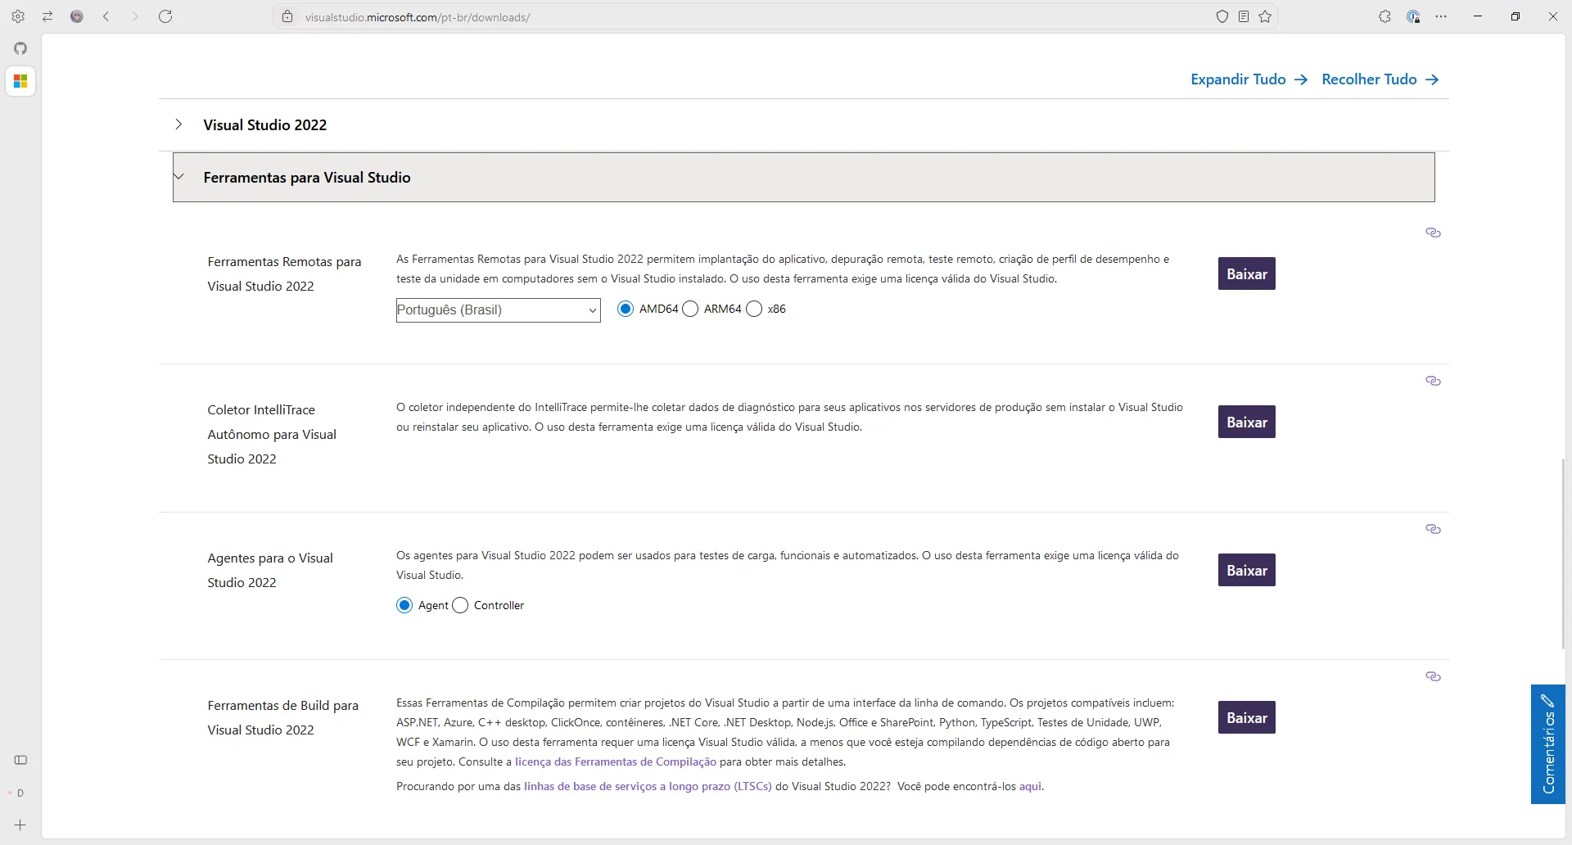This screenshot has height=845, width=1572.
Task: Open browser settings gear icon
Action: (18, 16)
